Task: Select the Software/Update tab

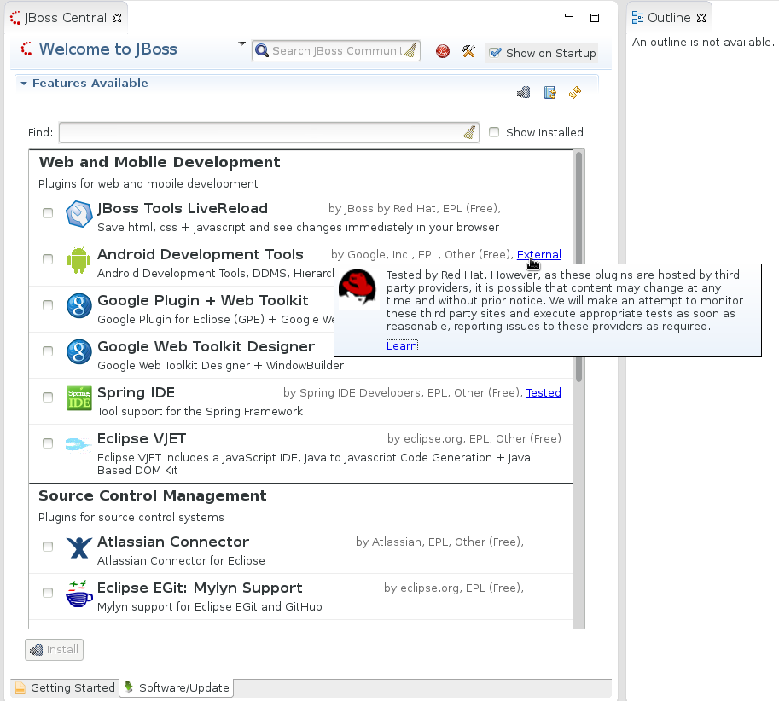Action: point(177,687)
